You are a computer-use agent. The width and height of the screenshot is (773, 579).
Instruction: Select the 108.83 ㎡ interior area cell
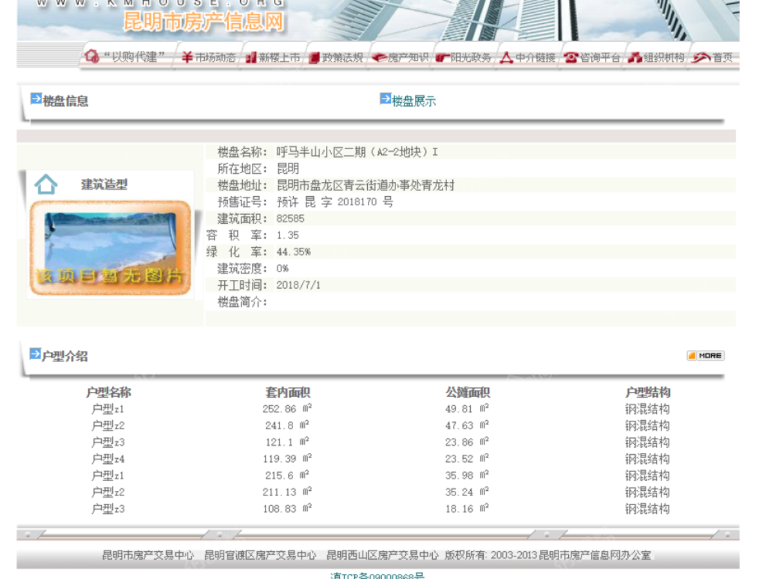pyautogui.click(x=287, y=509)
